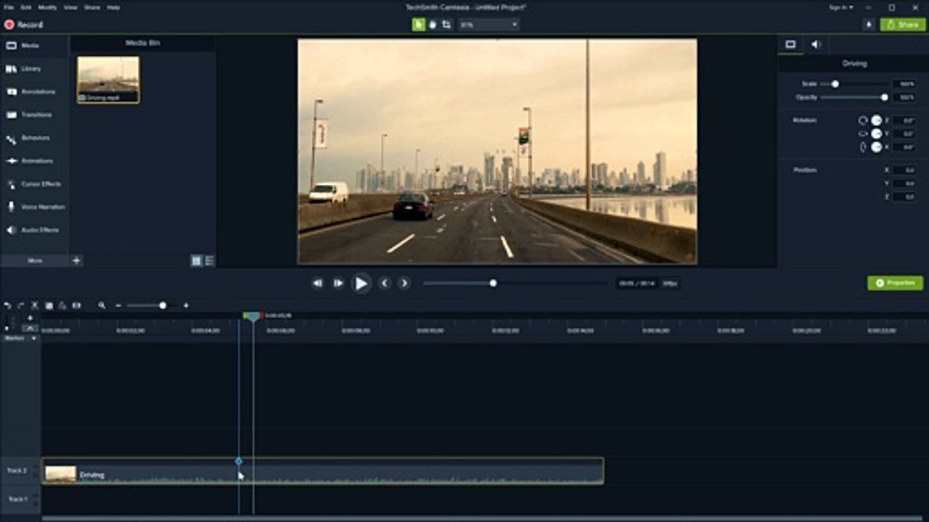Viewport: 929px width, 522px height.
Task: Click the Position X value field
Action: pyautogui.click(x=904, y=170)
